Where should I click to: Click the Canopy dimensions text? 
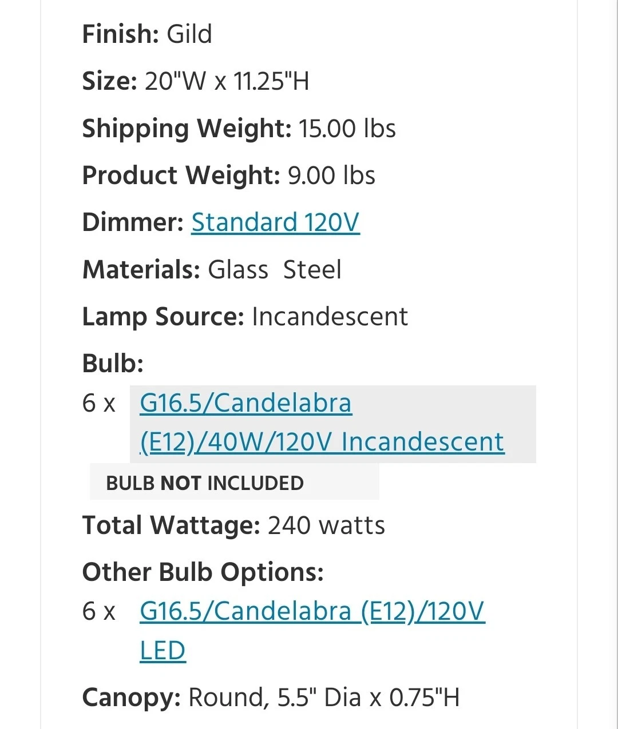(324, 698)
